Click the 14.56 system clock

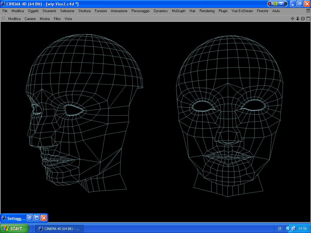pyautogui.click(x=302, y=229)
